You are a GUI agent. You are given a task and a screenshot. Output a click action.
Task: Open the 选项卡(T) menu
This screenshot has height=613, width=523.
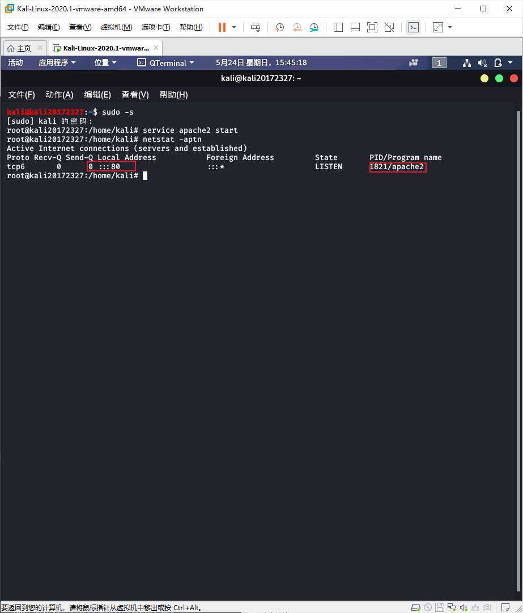click(x=156, y=27)
